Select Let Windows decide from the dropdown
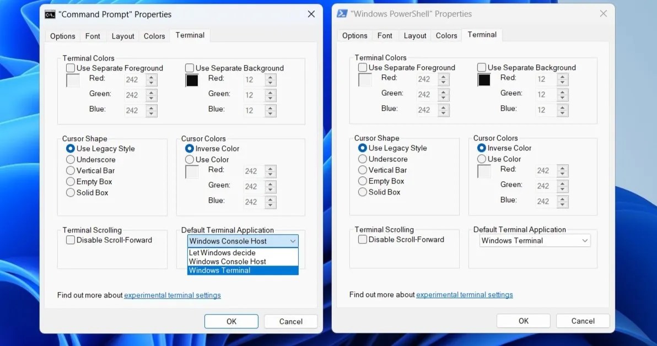 pyautogui.click(x=222, y=252)
